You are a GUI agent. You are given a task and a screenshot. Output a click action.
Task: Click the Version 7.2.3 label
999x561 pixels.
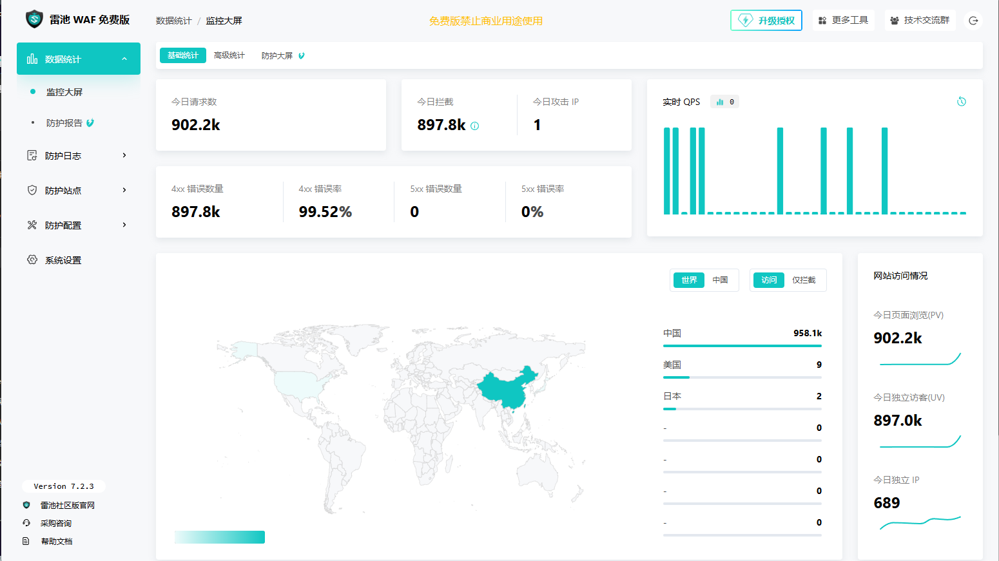(64, 486)
